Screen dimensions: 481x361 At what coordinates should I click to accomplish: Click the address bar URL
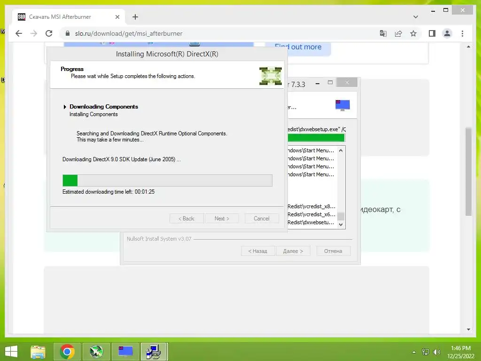(x=129, y=33)
